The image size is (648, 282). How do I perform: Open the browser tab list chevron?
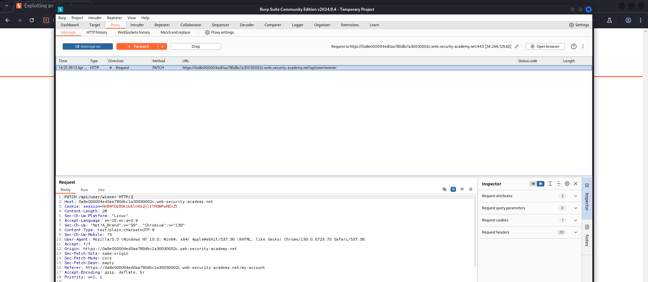point(7,6)
